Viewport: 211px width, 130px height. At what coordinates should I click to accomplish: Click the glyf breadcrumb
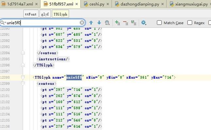[x=45, y=14]
